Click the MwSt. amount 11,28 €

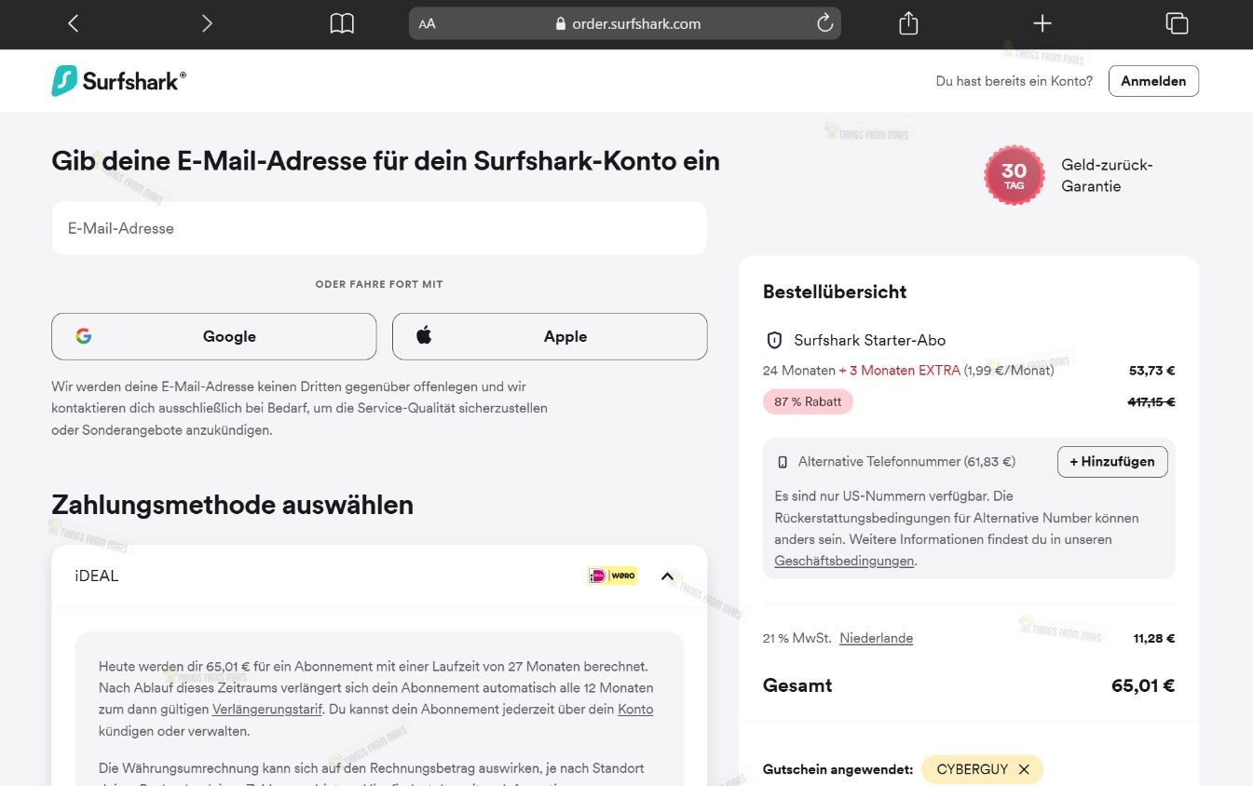pyautogui.click(x=1154, y=639)
